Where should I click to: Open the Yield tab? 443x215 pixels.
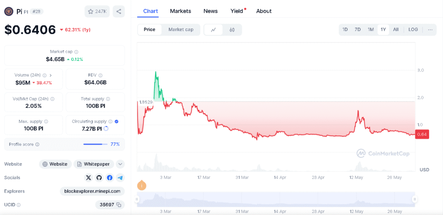(237, 11)
